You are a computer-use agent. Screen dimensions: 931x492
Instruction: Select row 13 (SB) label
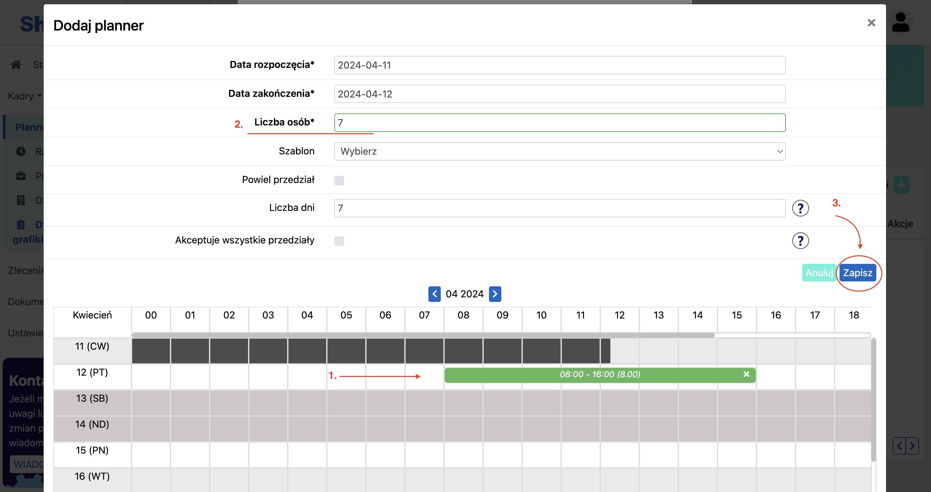92,398
